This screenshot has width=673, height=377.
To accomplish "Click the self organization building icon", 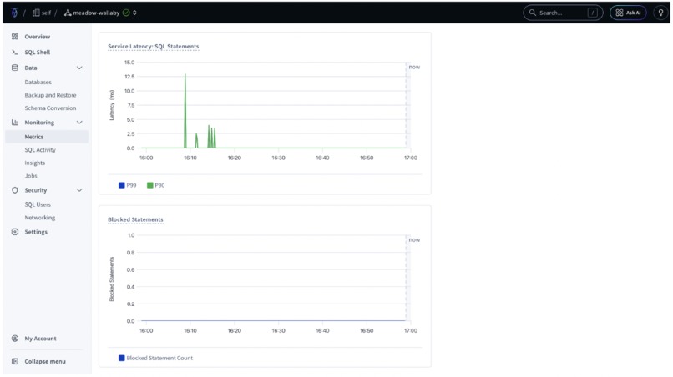I will [36, 13].
